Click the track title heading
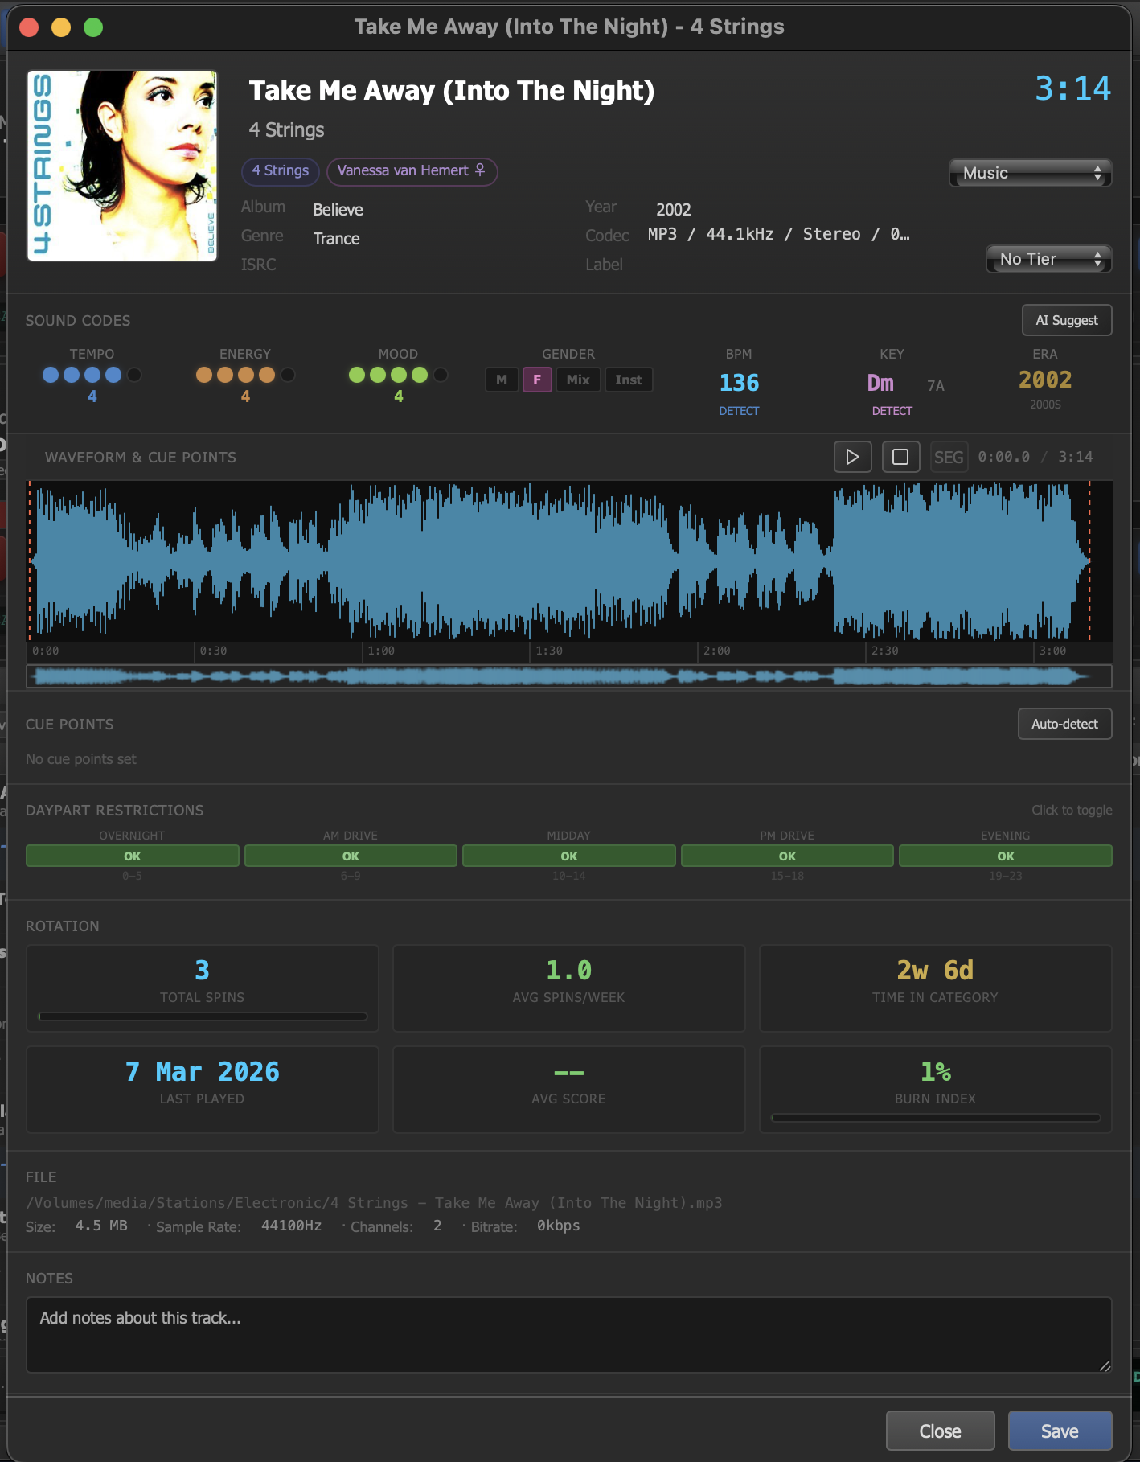Screen dimensions: 1140x1462 point(451,91)
